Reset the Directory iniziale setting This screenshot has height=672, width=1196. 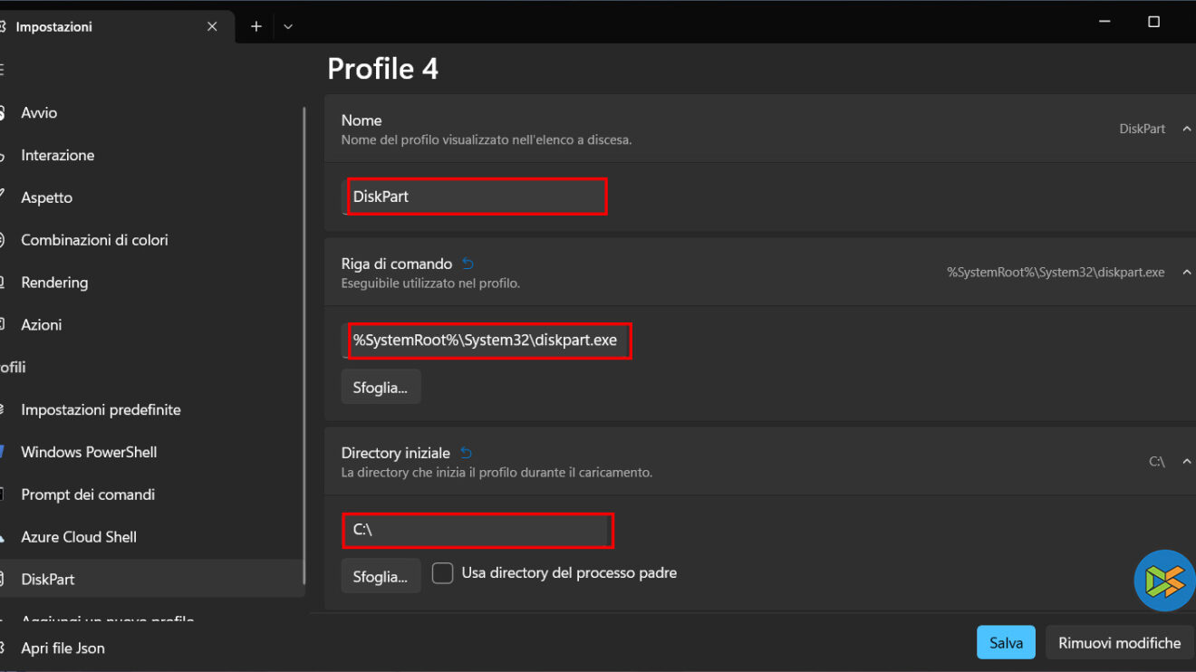coord(466,453)
